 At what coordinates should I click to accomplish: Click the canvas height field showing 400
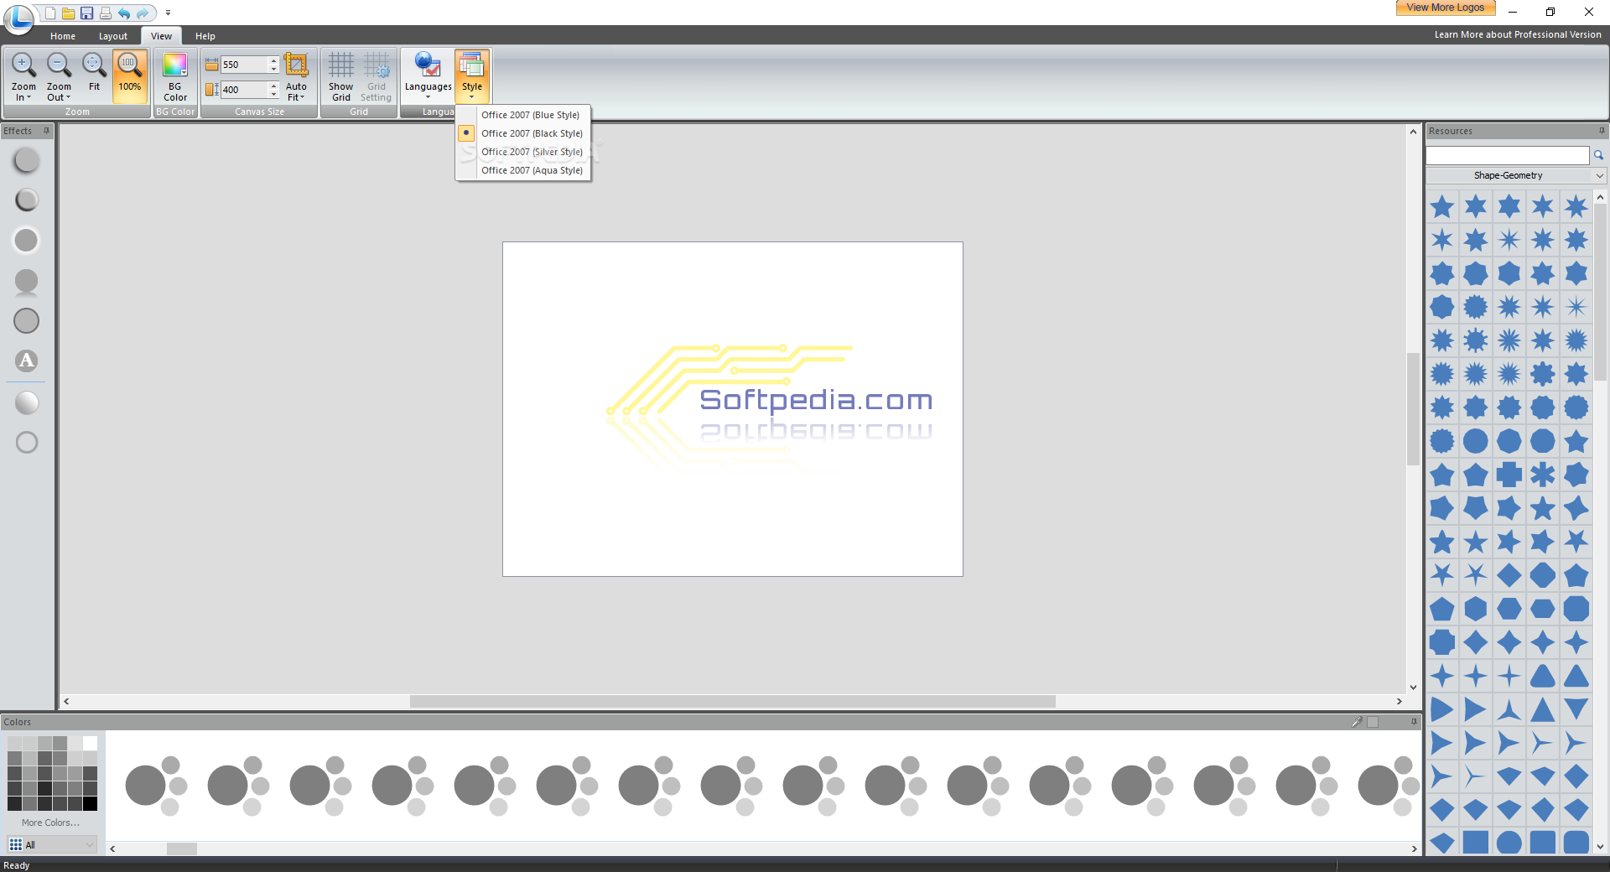[x=244, y=90]
